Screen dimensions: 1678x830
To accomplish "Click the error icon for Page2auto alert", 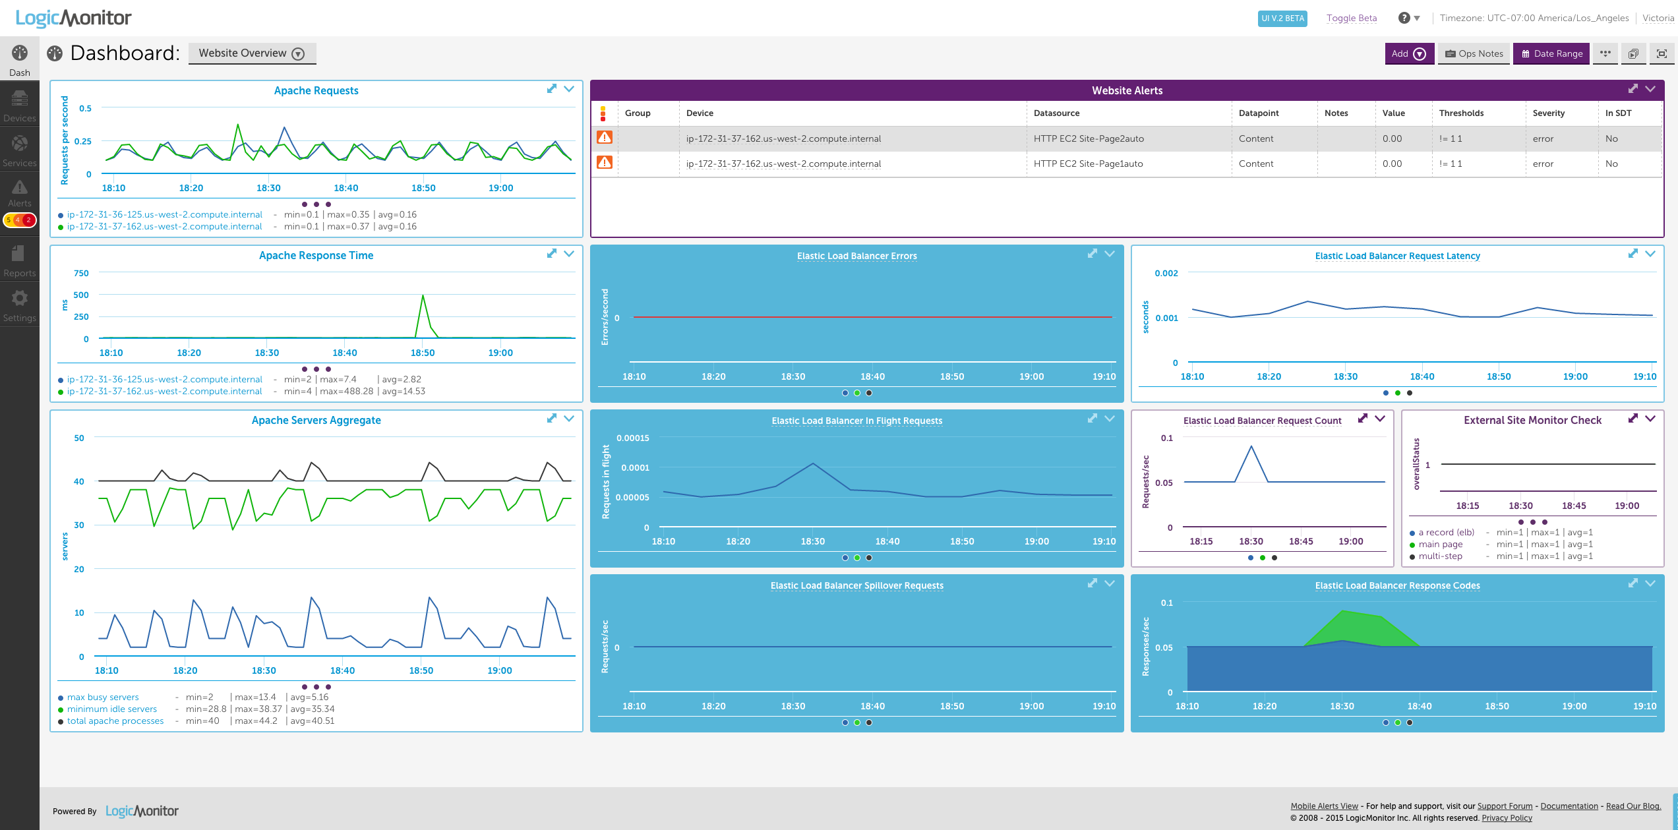I will click(x=605, y=137).
